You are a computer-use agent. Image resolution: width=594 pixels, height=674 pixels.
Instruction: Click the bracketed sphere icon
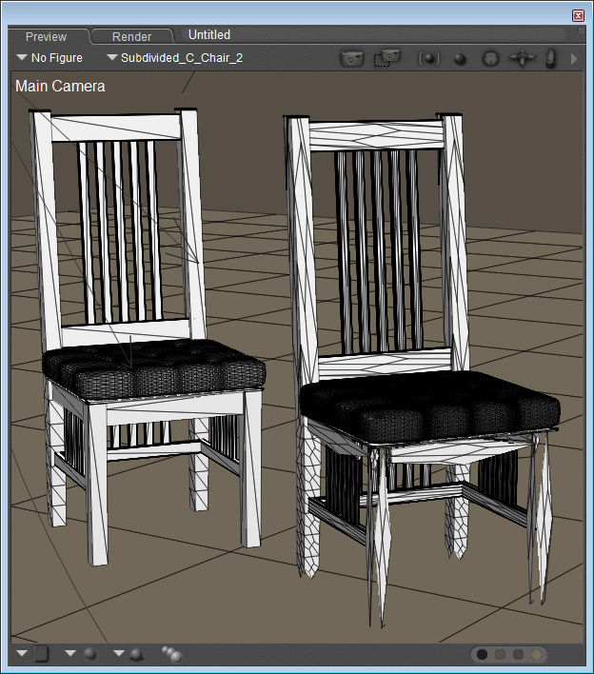[429, 58]
